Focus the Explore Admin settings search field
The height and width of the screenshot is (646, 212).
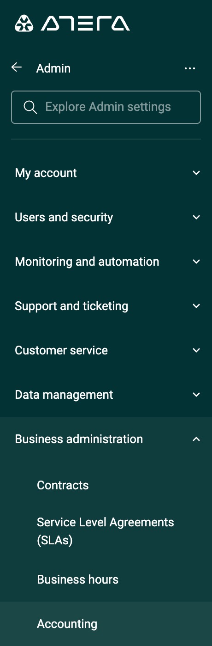pyautogui.click(x=106, y=107)
